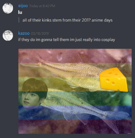Click the purple stripe at image bottom
135x138 pixels.
tap(75, 127)
